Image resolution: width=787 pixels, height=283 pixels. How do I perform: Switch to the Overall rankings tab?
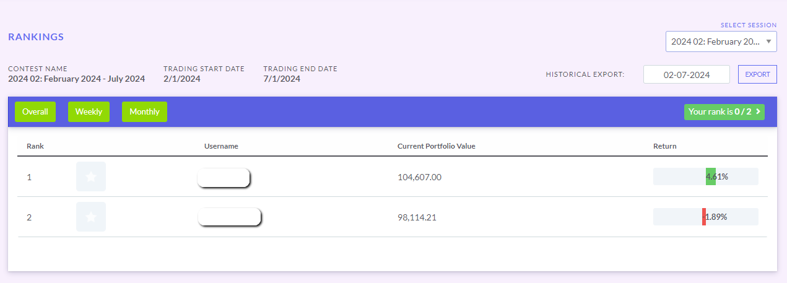tap(35, 112)
